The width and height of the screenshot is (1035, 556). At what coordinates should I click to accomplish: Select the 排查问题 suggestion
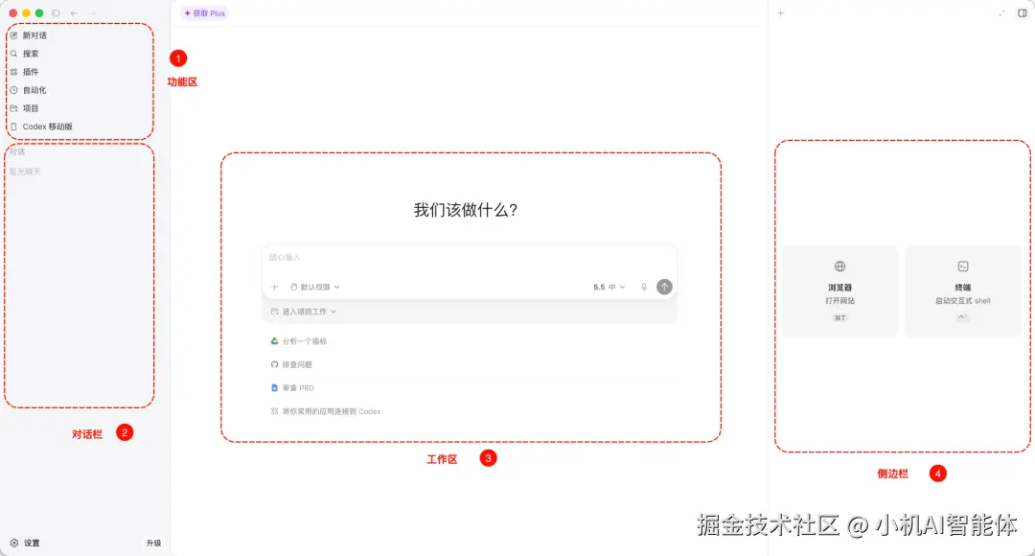click(x=291, y=364)
